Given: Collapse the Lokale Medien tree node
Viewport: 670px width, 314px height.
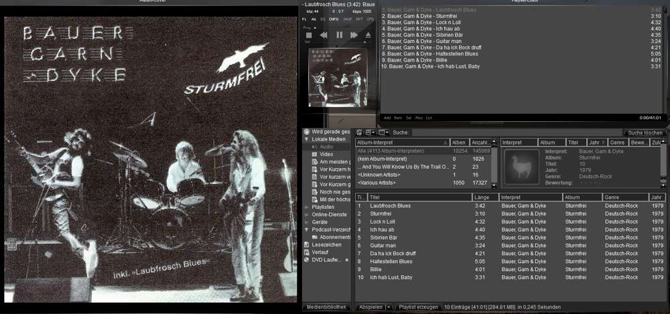Looking at the screenshot, I should tap(306, 139).
